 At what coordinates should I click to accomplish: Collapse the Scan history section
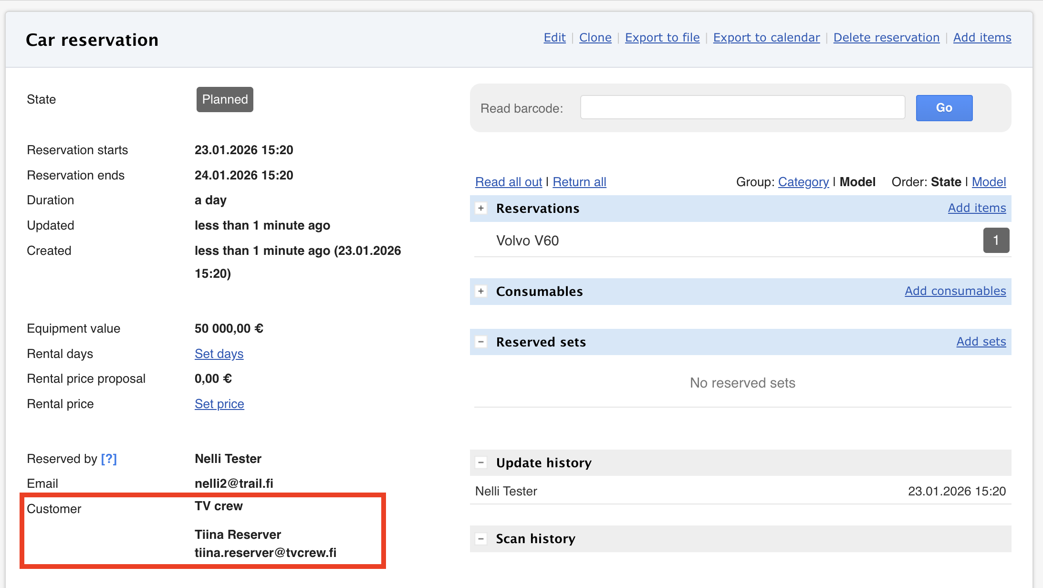pos(481,539)
